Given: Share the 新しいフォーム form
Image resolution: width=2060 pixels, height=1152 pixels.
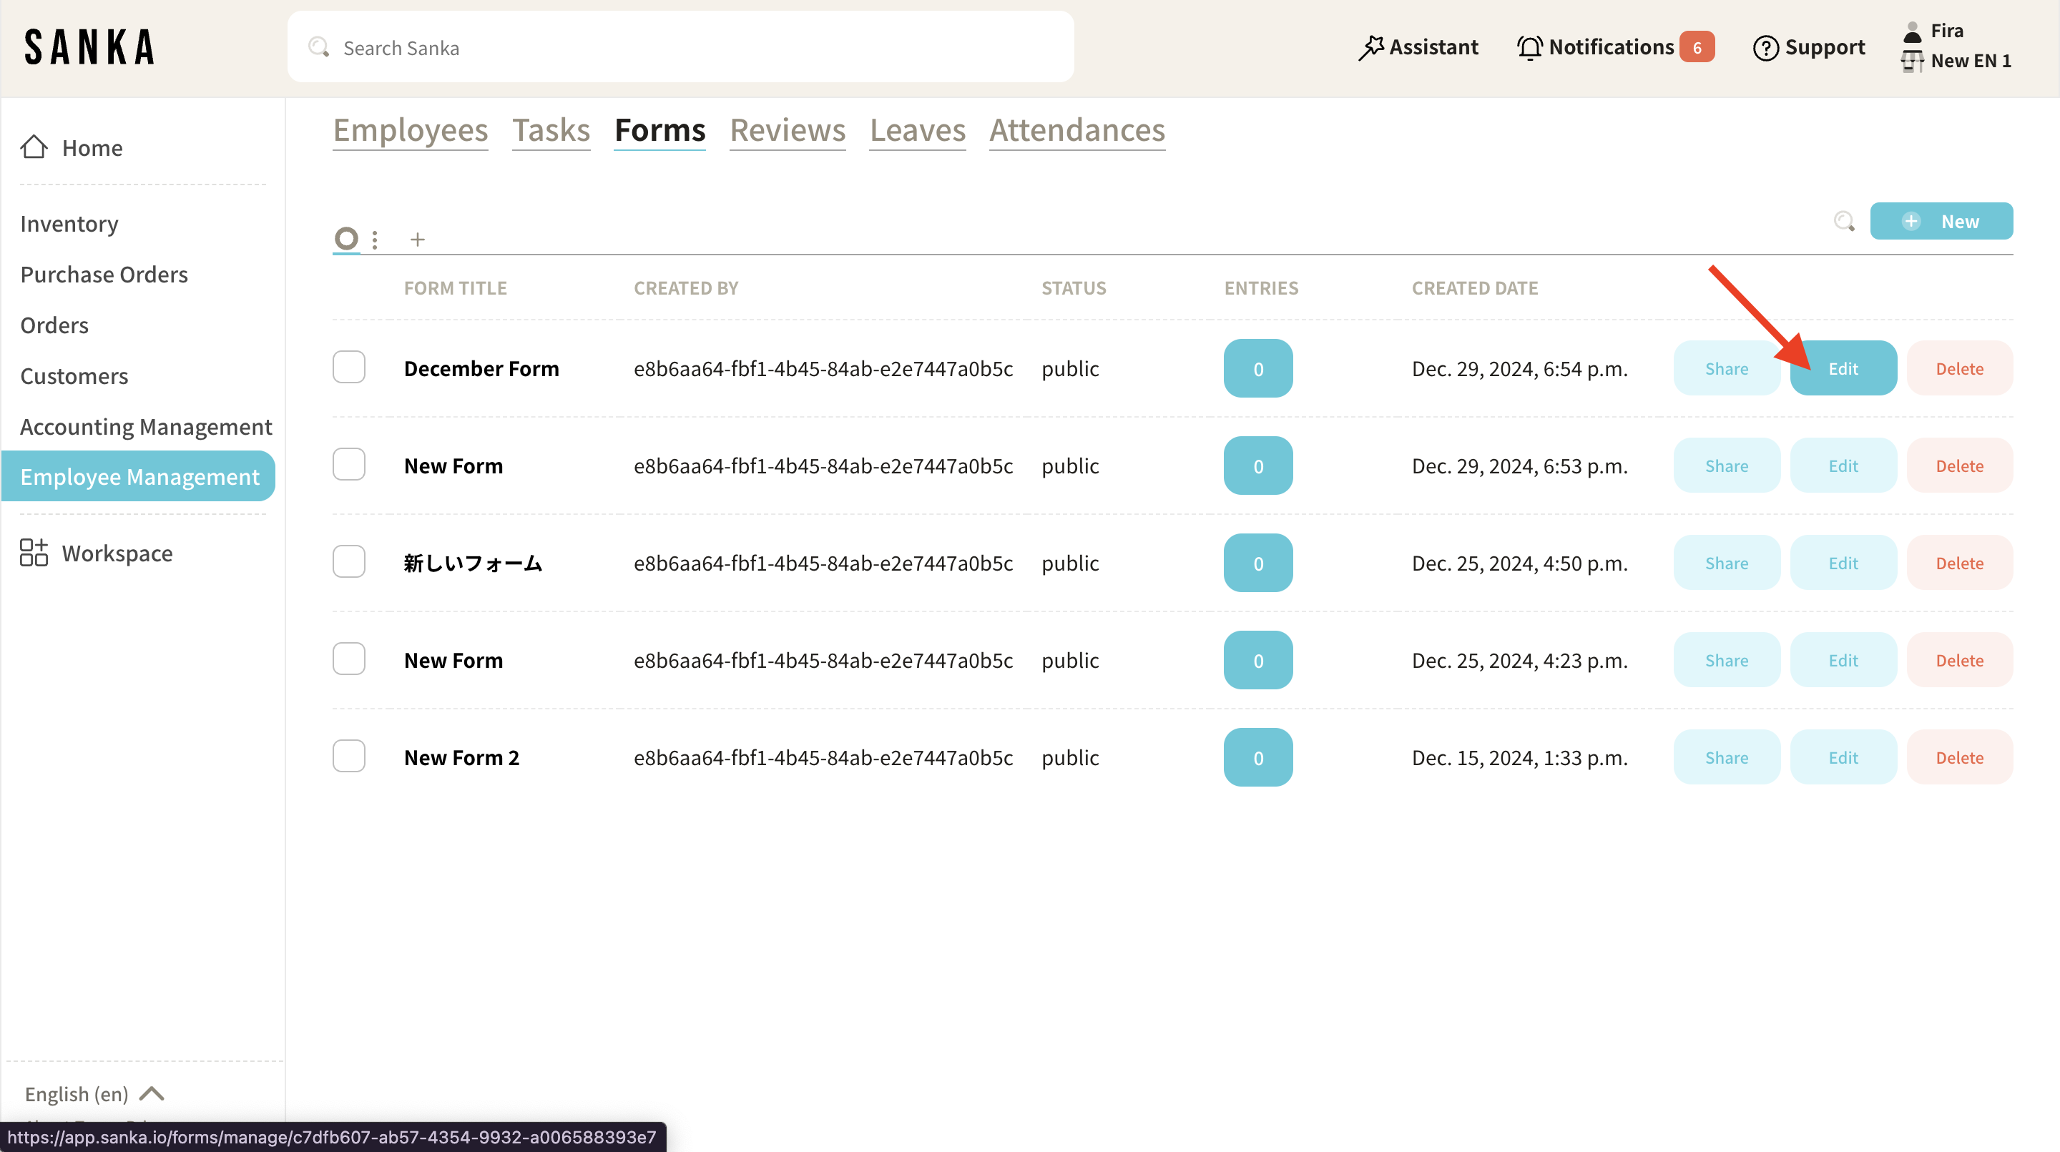Looking at the screenshot, I should [x=1727, y=563].
